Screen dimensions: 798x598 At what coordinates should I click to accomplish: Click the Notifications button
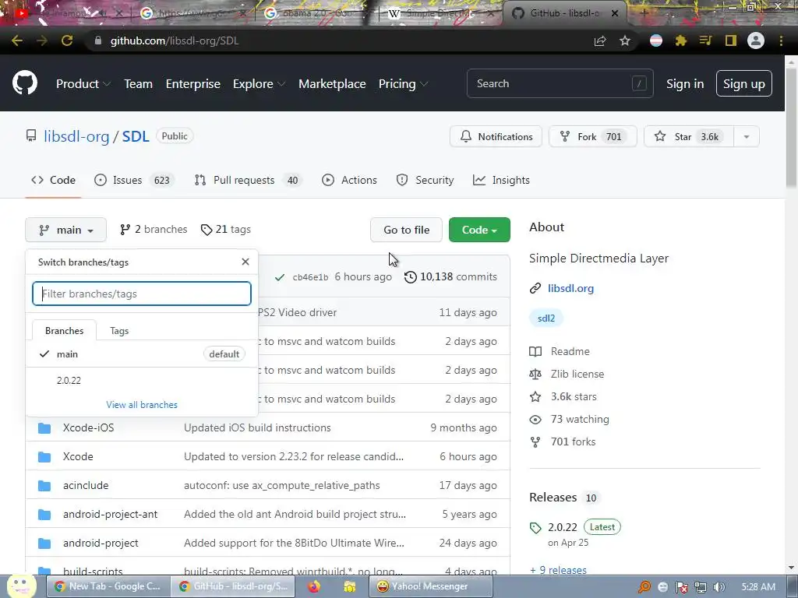[496, 136]
